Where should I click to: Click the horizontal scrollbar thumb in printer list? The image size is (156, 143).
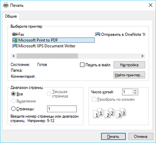[x=47, y=56]
